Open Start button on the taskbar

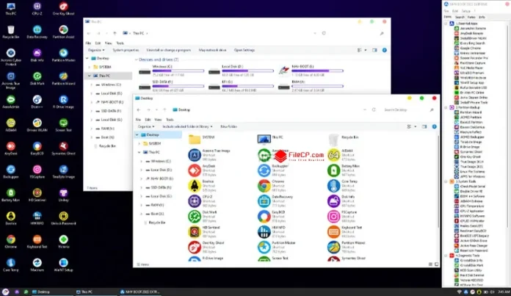pyautogui.click(x=5, y=292)
